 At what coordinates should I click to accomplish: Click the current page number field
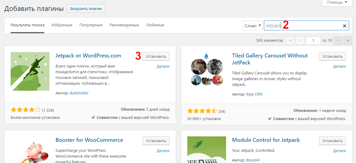pos(313,41)
